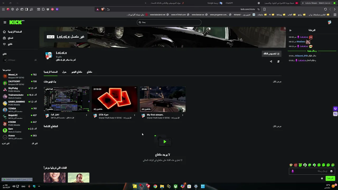Open view all for popular clips

click(x=277, y=126)
